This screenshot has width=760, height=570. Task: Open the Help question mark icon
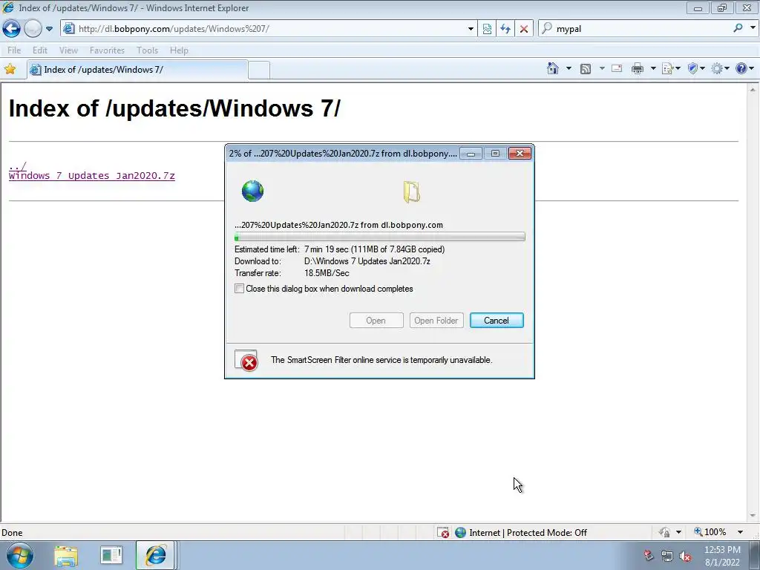pos(741,68)
